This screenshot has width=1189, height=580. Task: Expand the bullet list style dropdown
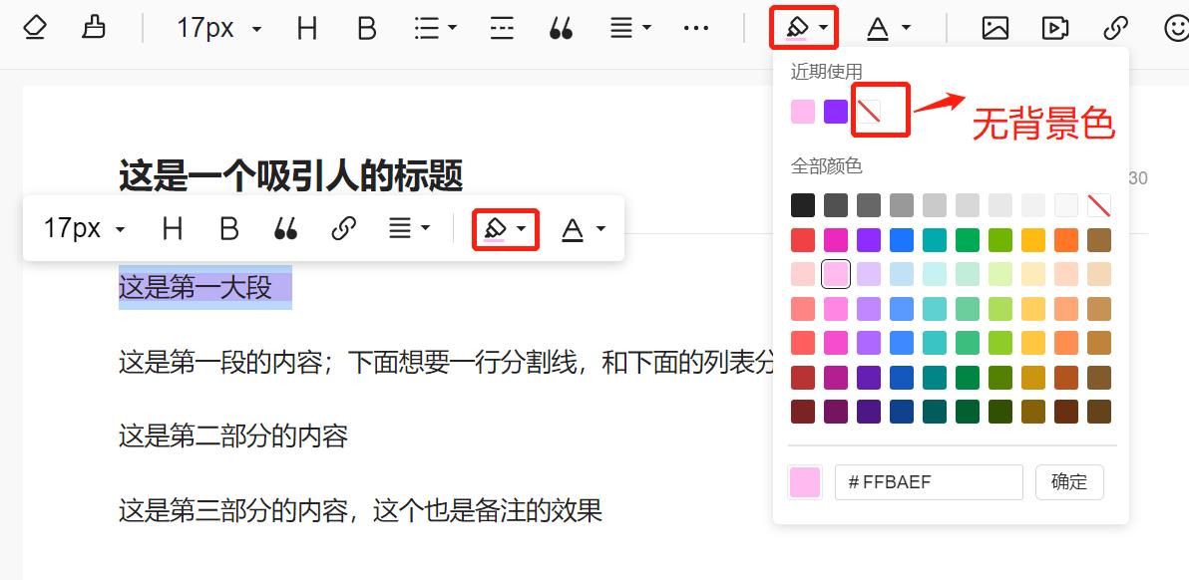click(434, 28)
